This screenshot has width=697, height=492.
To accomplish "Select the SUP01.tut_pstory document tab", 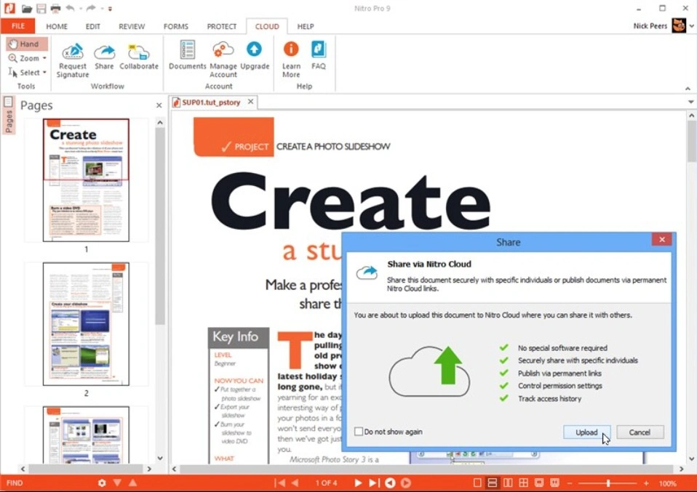I will click(210, 102).
